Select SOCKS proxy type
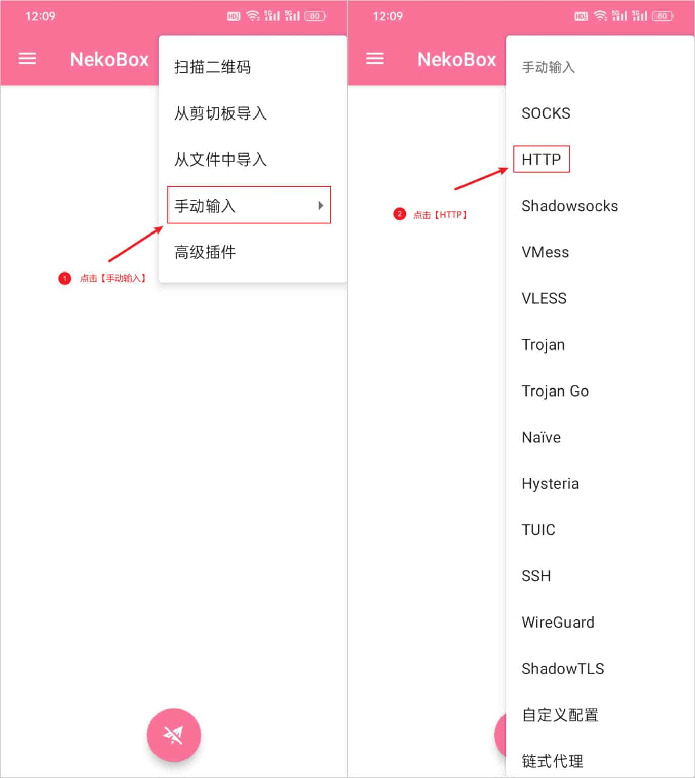 546,113
